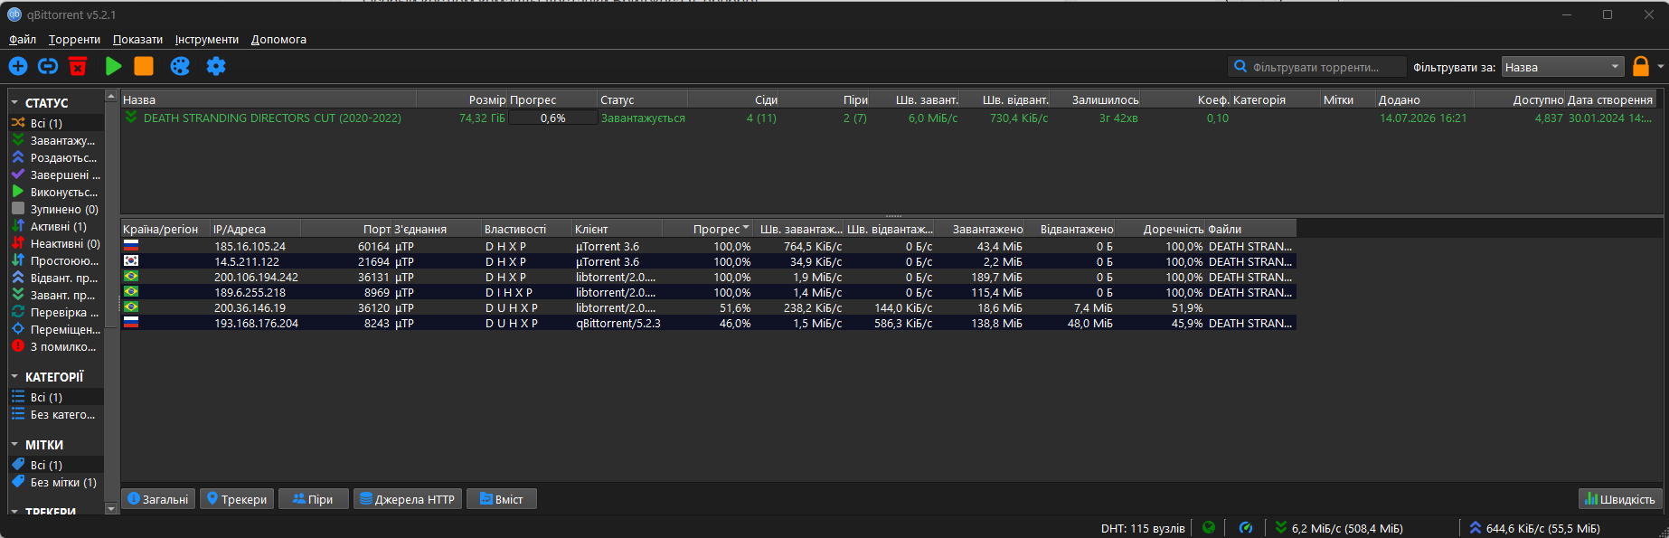This screenshot has width=1669, height=538.
Task: Open the Показати menu
Action: 137,39
